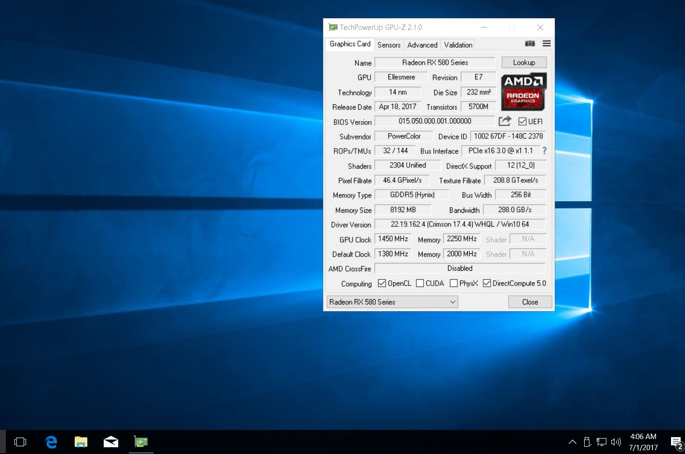Viewport: 685px width, 454px height.
Task: Click the Subvendor value PowerColor
Action: (404, 136)
